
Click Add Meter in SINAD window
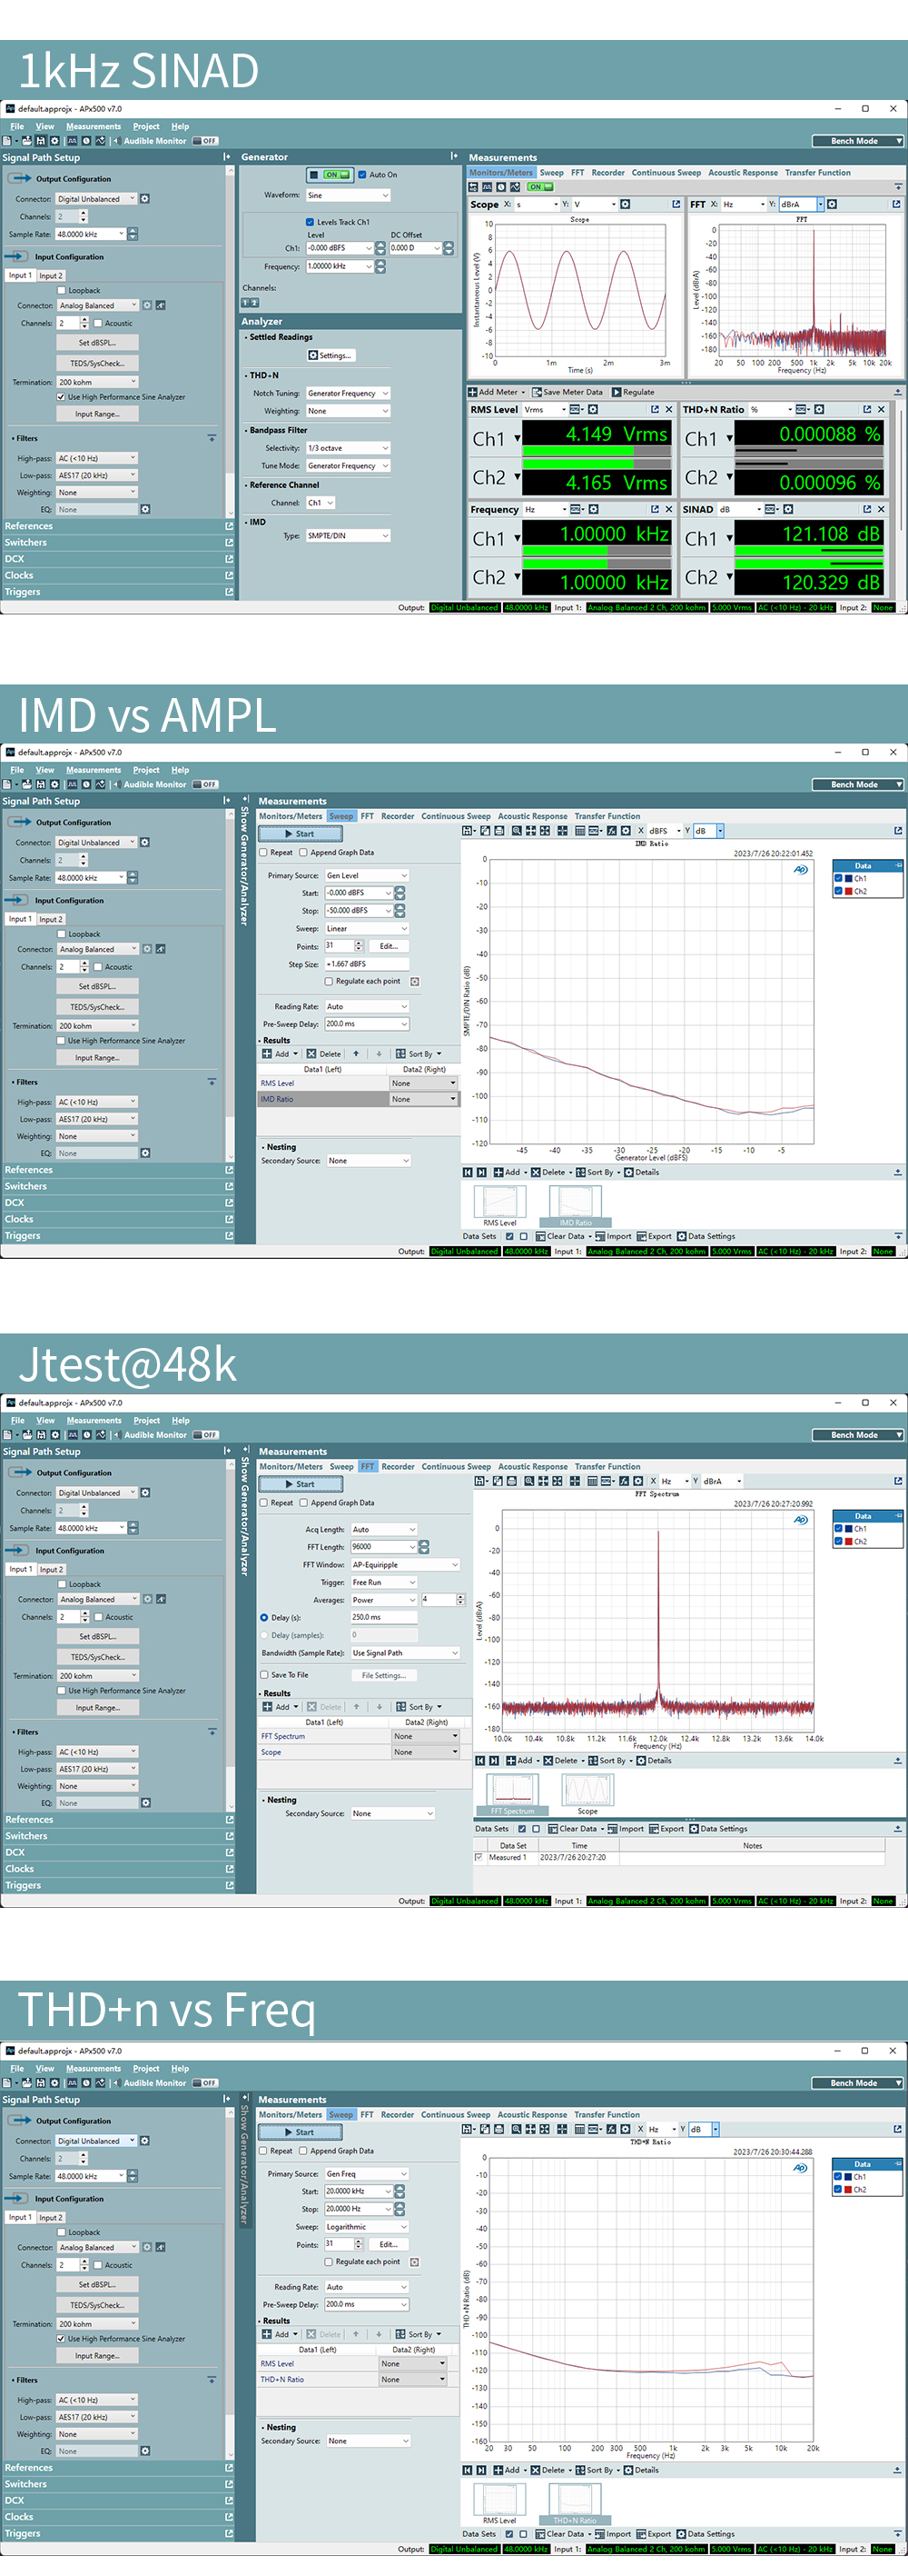[493, 392]
